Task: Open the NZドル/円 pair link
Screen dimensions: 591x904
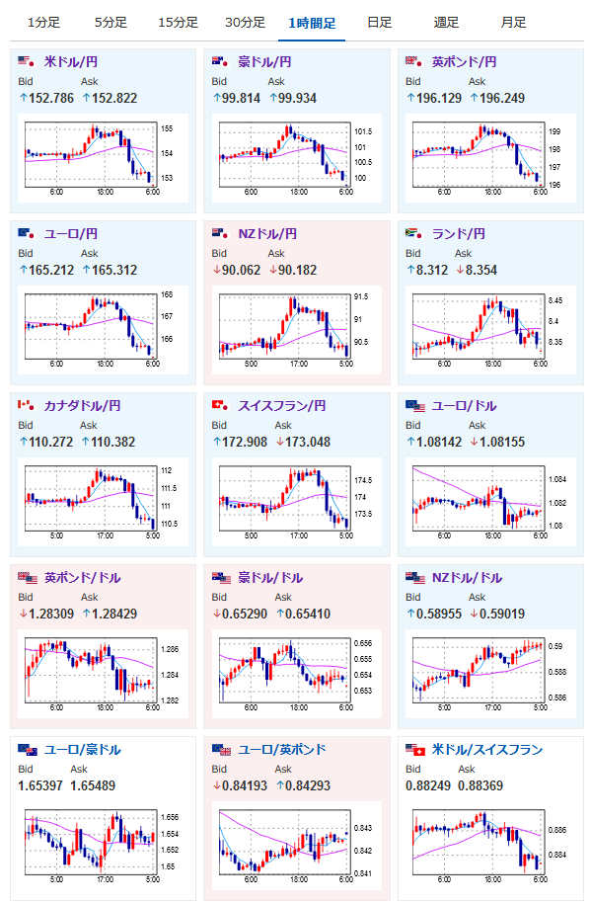Action: (267, 233)
